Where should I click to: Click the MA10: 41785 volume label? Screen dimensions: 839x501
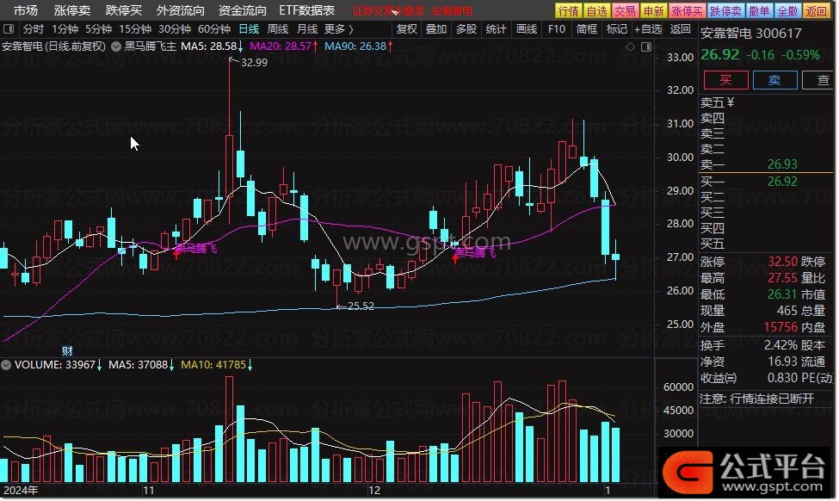point(213,365)
